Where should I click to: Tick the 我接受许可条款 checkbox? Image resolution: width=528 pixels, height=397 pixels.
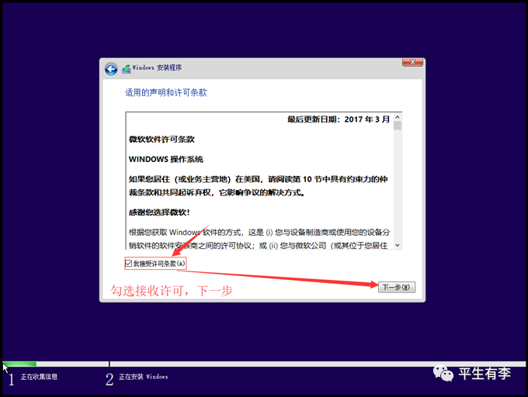[128, 263]
